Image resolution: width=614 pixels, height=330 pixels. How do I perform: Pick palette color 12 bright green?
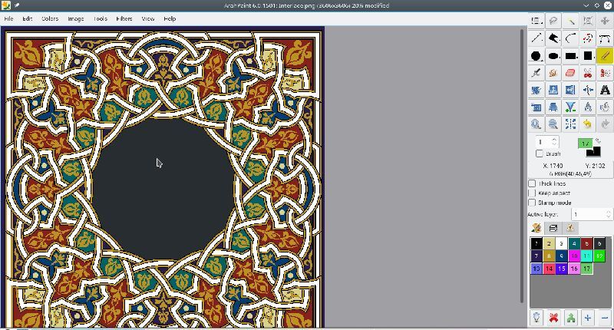click(x=599, y=256)
